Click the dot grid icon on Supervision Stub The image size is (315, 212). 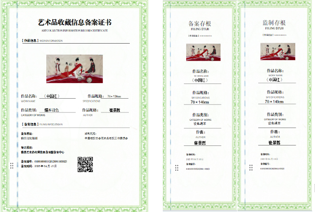pos(251,168)
